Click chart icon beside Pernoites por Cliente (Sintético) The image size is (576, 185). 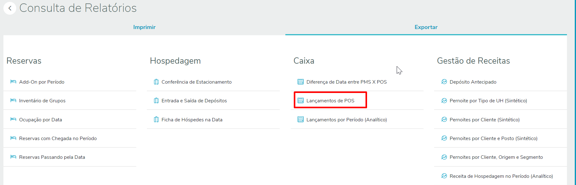[x=444, y=119]
